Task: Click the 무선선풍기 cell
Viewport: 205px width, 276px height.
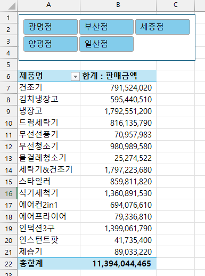Action: point(49,135)
